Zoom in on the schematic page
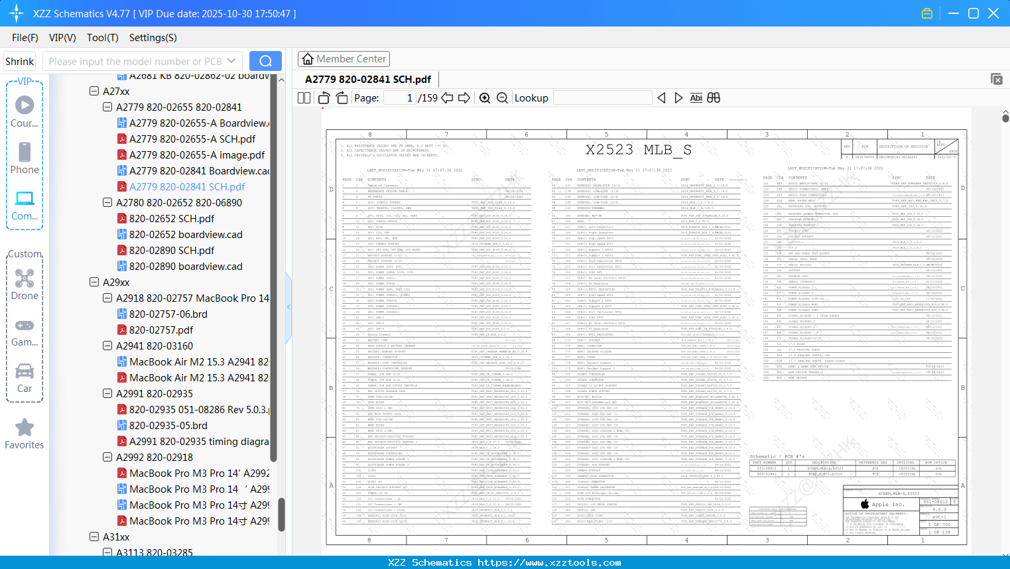This screenshot has width=1010, height=569. (485, 97)
